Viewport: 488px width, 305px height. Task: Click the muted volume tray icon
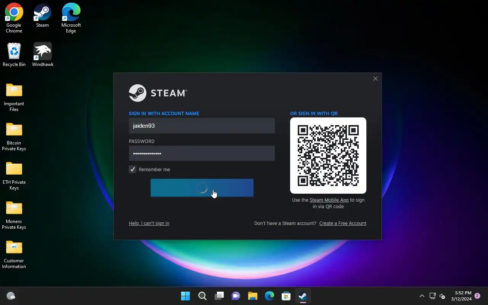[x=442, y=296]
